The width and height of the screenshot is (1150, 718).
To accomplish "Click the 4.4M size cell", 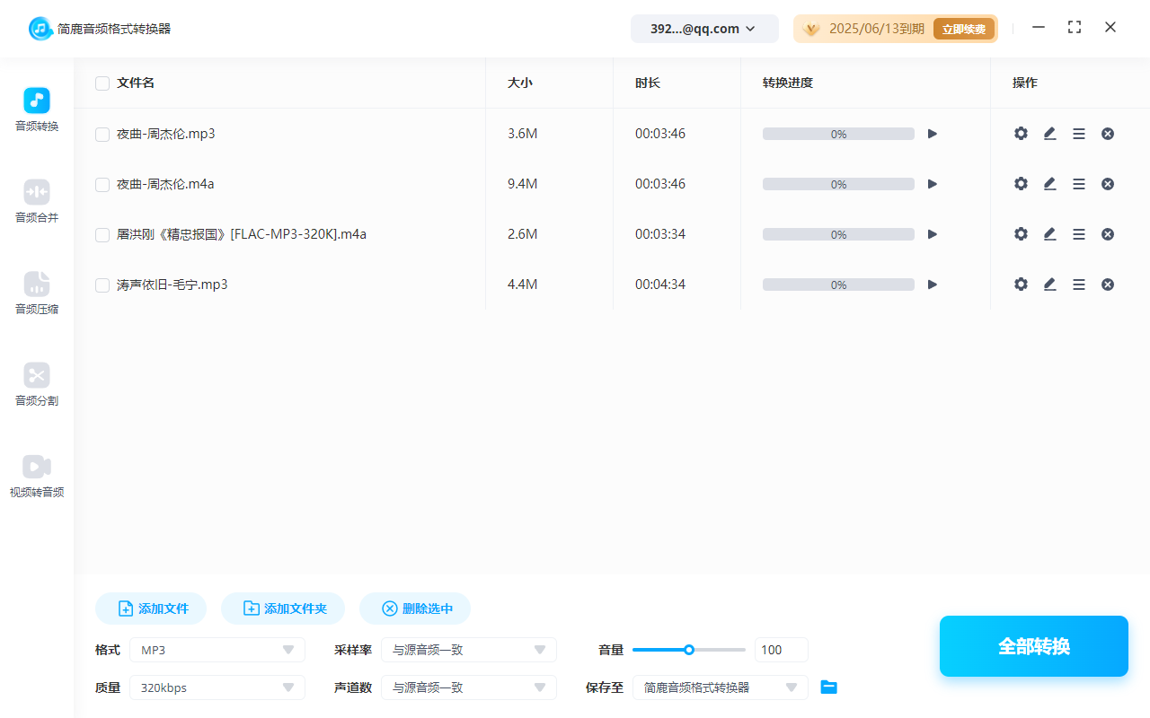I will [523, 285].
